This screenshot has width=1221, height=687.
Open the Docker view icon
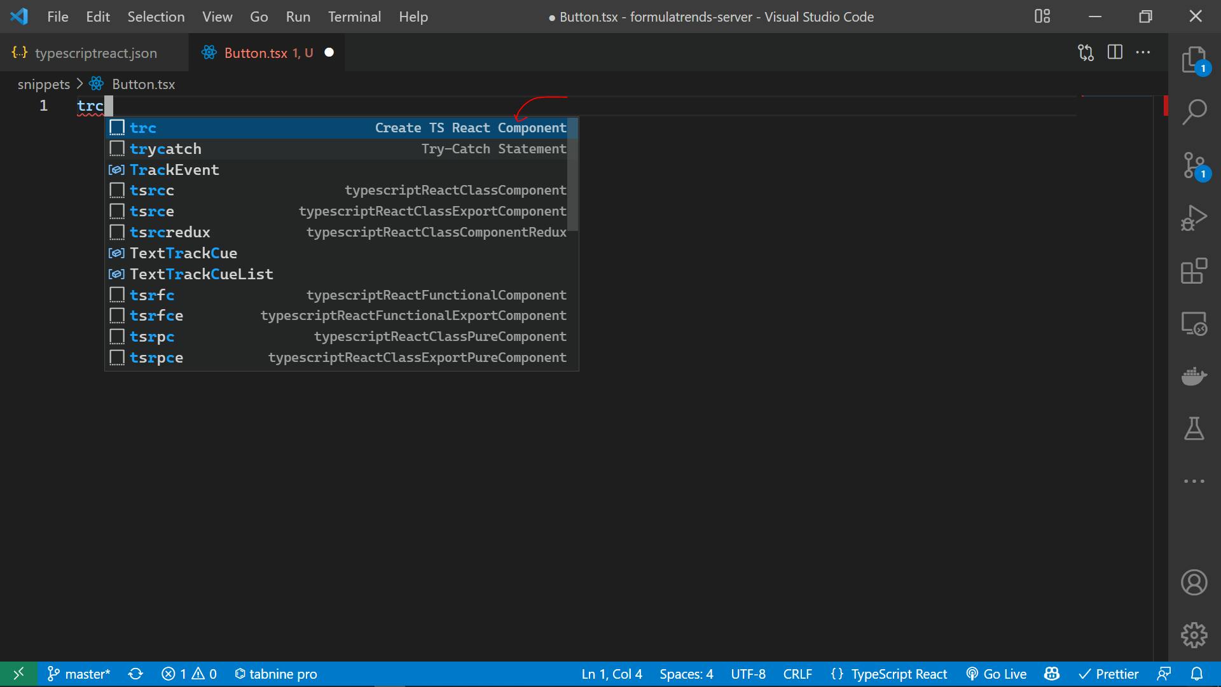coord(1194,376)
